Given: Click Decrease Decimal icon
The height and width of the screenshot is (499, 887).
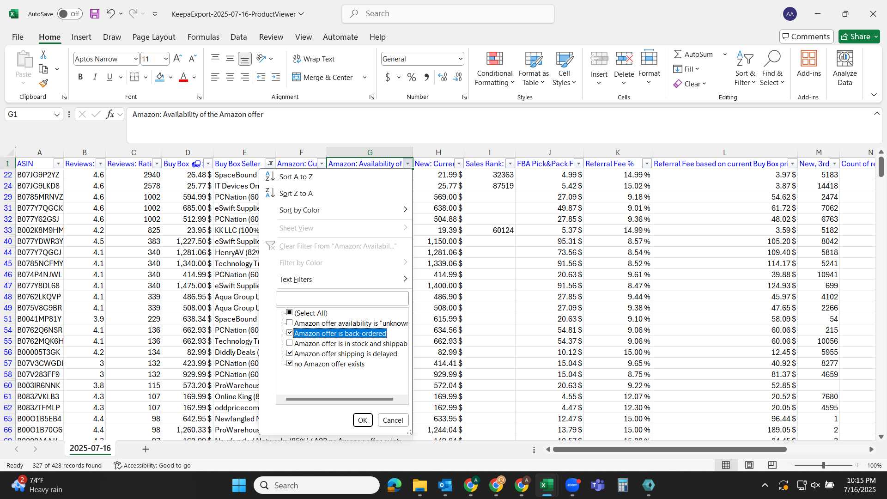Looking at the screenshot, I should [x=457, y=77].
